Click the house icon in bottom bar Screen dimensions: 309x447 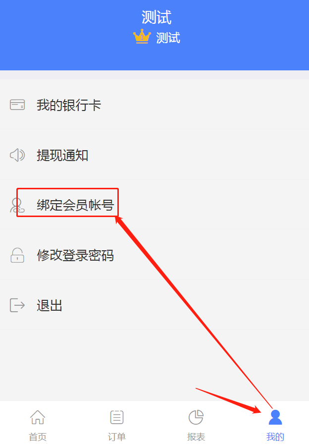pyautogui.click(x=38, y=417)
